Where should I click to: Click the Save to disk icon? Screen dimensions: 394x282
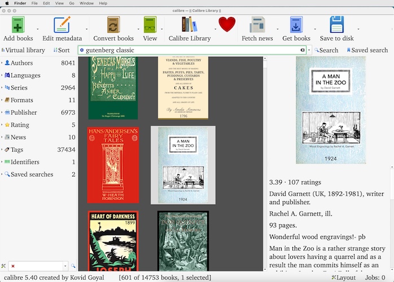click(337, 25)
